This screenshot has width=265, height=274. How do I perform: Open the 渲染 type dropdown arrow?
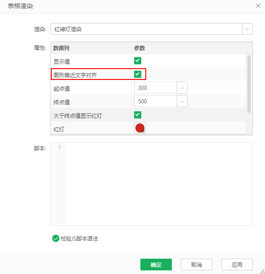point(247,29)
